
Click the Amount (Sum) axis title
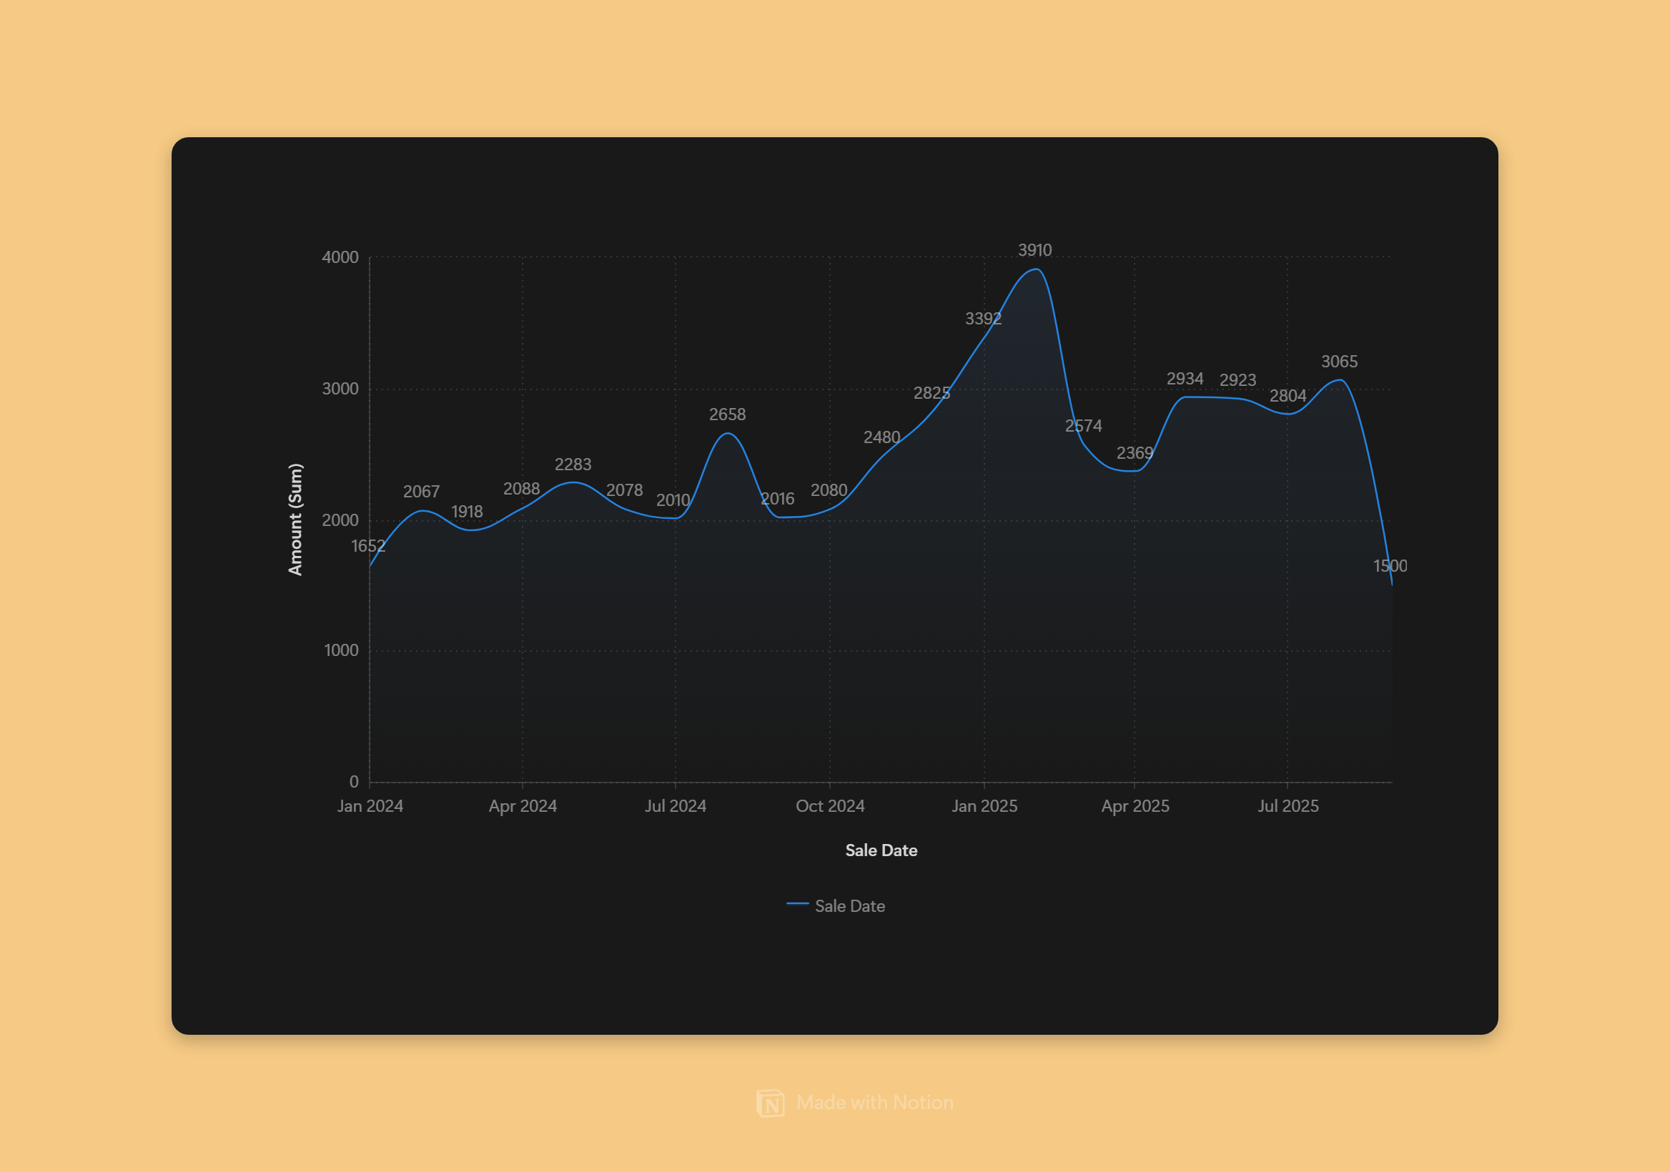295,519
